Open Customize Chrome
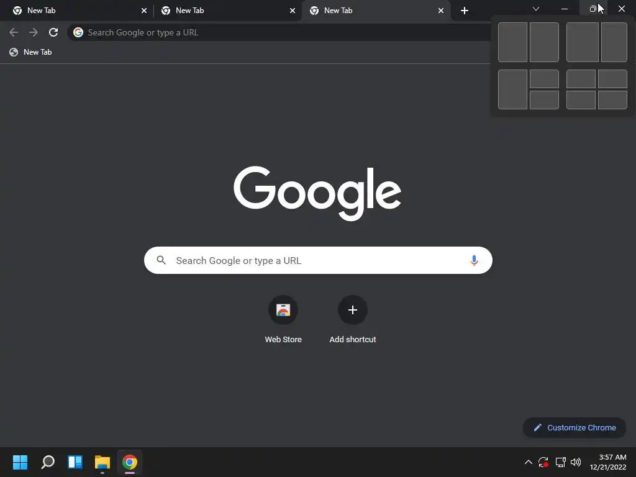The image size is (636, 477). (575, 427)
